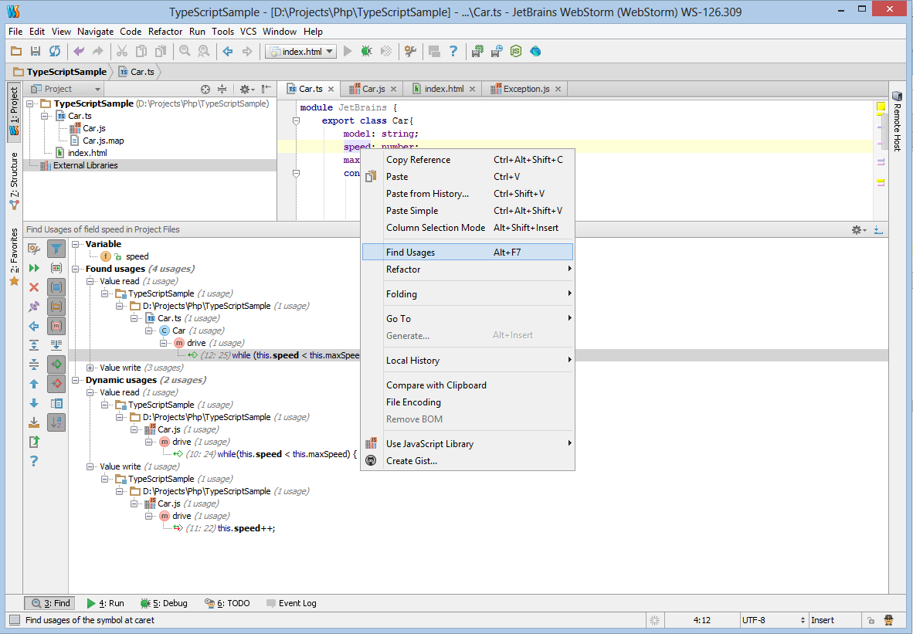Toggle the Show write access button
Image resolution: width=913 pixels, height=634 pixels.
pos(56,384)
